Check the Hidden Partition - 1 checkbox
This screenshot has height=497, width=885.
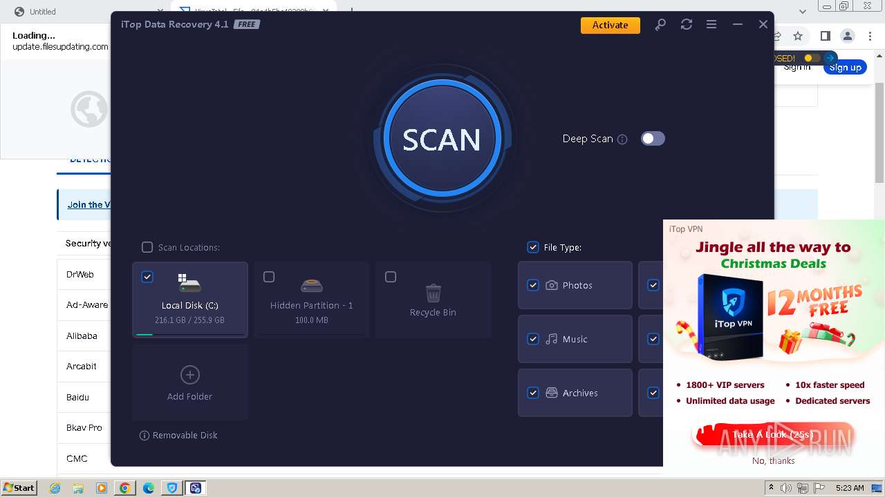269,277
